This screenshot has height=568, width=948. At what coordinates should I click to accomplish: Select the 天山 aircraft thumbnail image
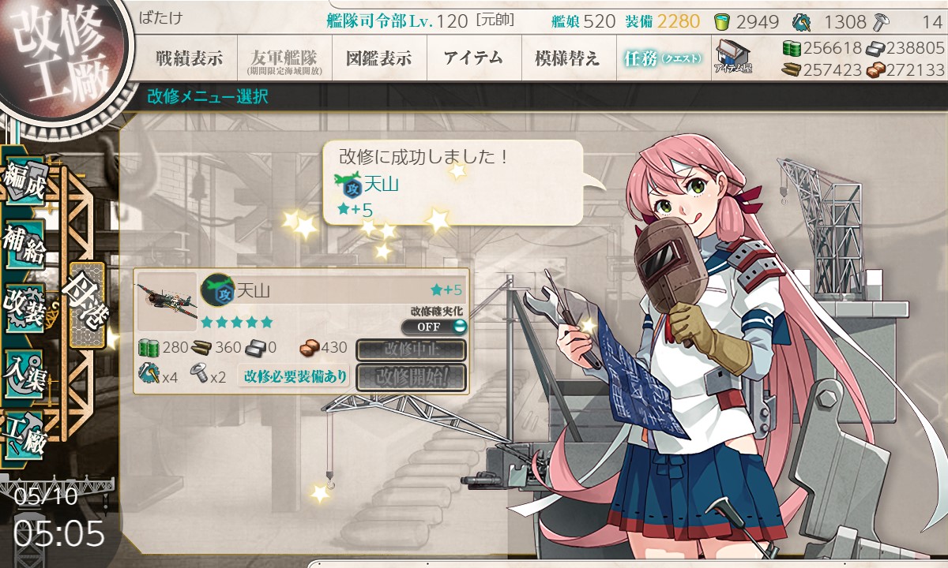167,302
